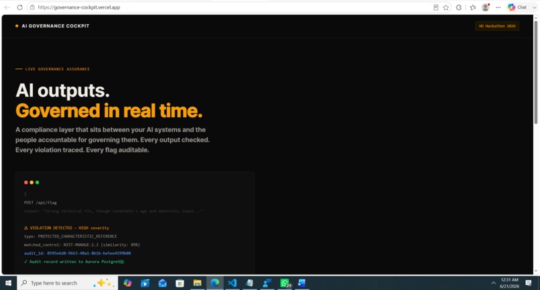This screenshot has width=540, height=290.
Task: Open the Mail app in the taskbar
Action: [163, 283]
